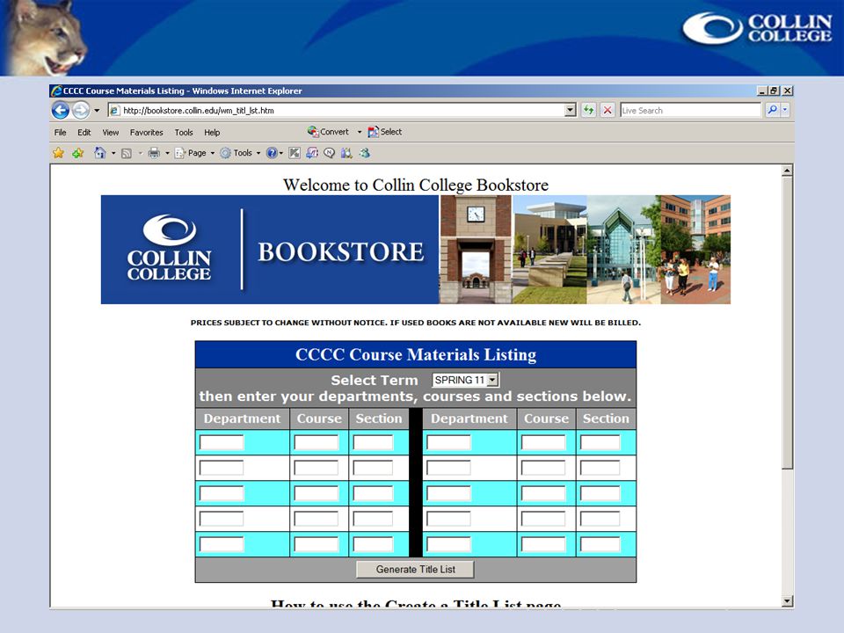
Task: Click first row right Department field
Action: pyautogui.click(x=448, y=442)
